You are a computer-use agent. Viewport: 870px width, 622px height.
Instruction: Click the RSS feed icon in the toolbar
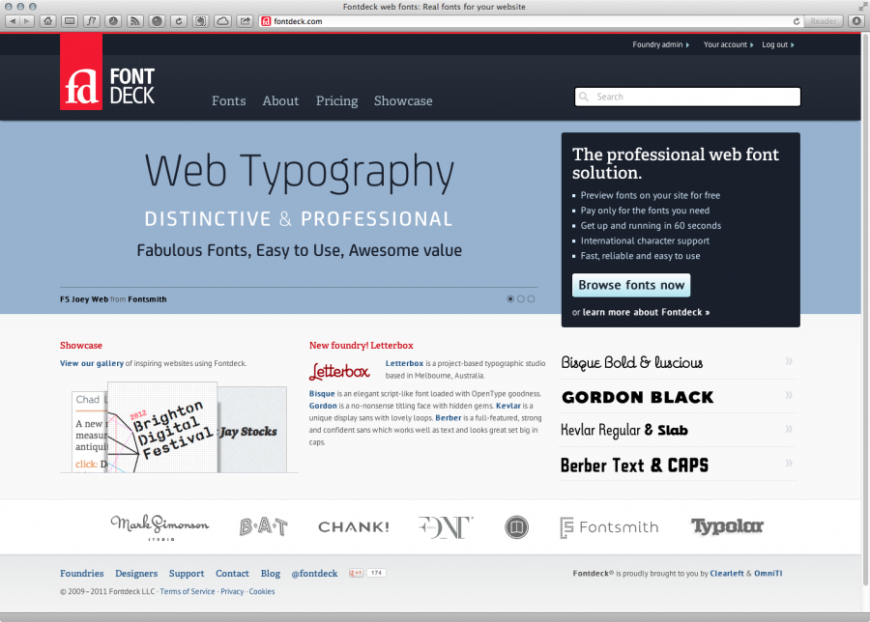click(x=134, y=20)
